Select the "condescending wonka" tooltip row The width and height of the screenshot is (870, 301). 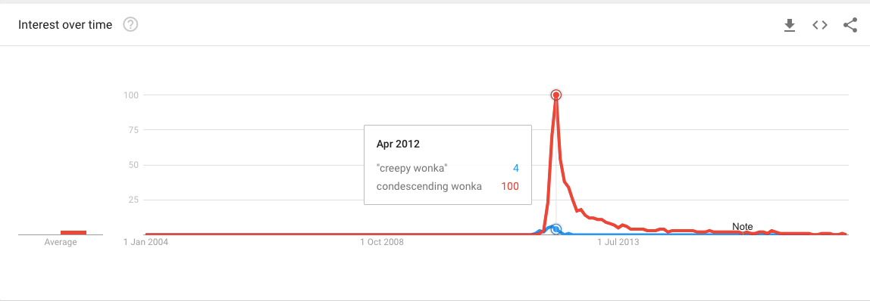pyautogui.click(x=447, y=187)
